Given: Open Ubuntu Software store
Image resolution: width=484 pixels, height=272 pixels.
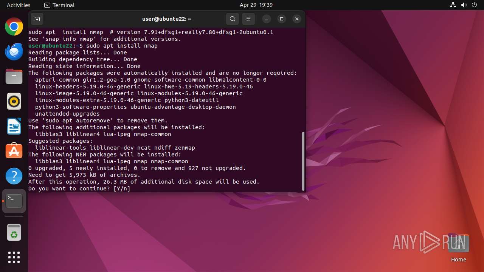Looking at the screenshot, I should coord(14,151).
